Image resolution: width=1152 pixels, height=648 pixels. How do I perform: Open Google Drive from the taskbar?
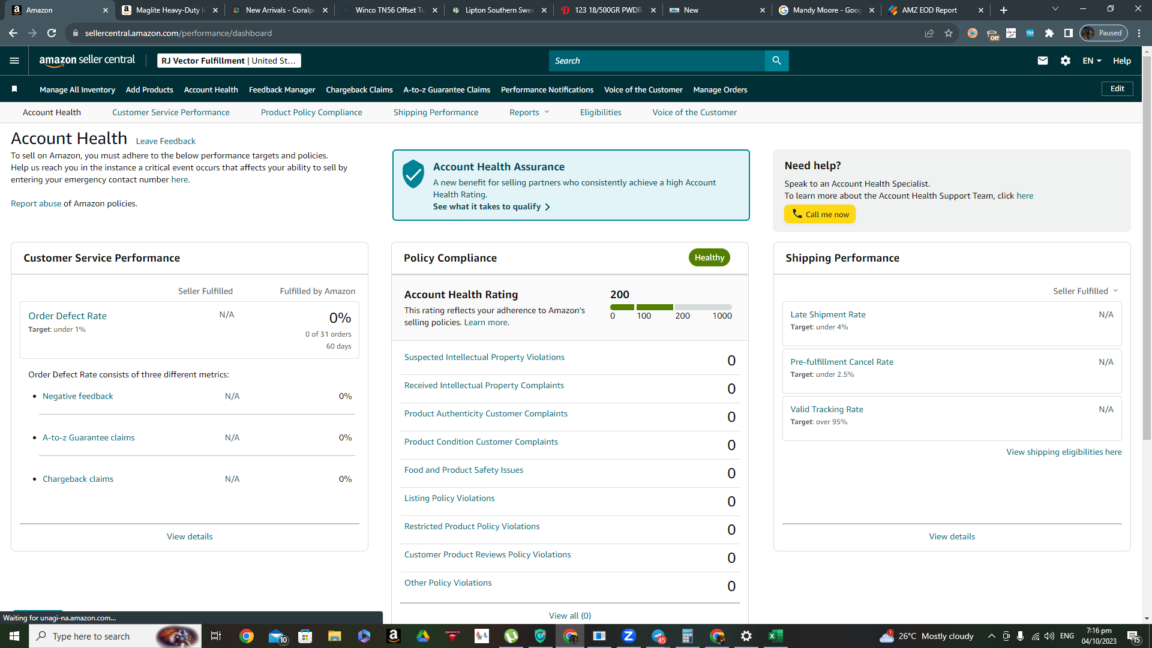pyautogui.click(x=423, y=636)
